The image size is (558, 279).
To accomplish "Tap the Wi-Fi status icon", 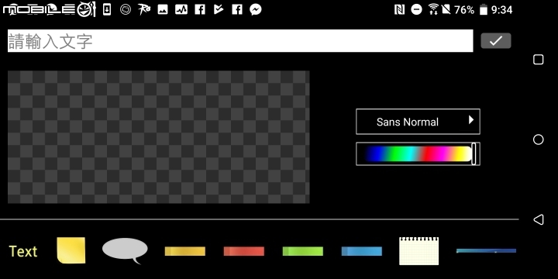I will 433,9.
